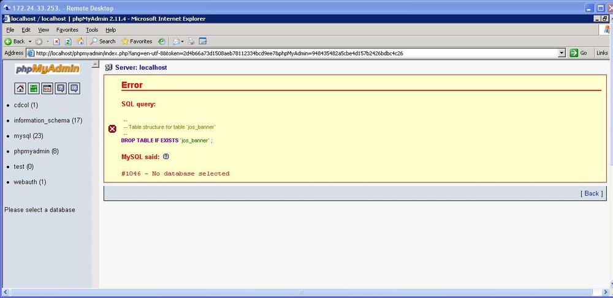The width and height of the screenshot is (613, 298).
Task: Open the phpMyAdmin Home icon
Action: pyautogui.click(x=20, y=89)
